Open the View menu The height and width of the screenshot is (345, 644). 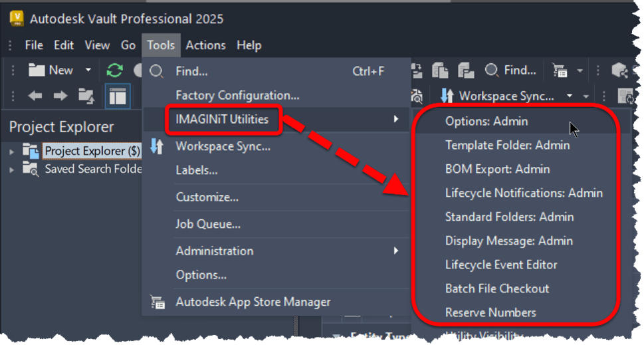(97, 45)
